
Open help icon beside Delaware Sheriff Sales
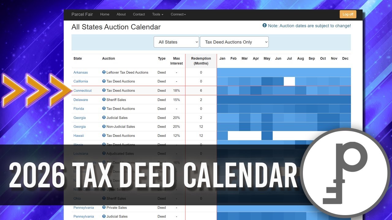tap(104, 100)
